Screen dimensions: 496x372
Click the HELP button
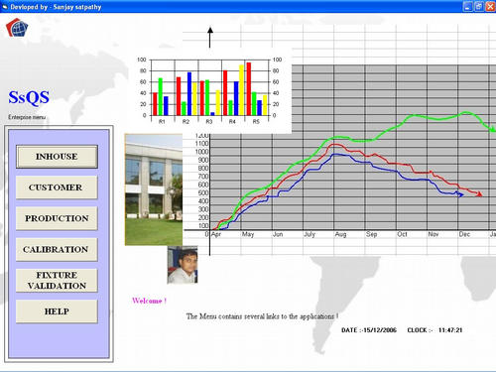coord(57,311)
